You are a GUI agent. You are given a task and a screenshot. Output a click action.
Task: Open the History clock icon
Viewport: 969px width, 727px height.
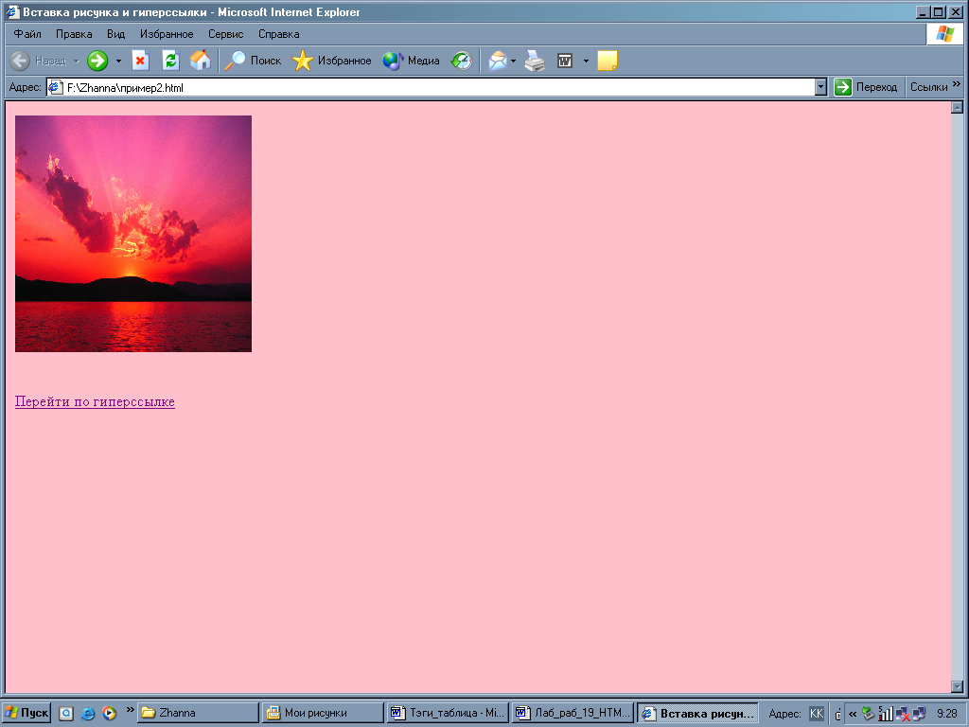462,61
